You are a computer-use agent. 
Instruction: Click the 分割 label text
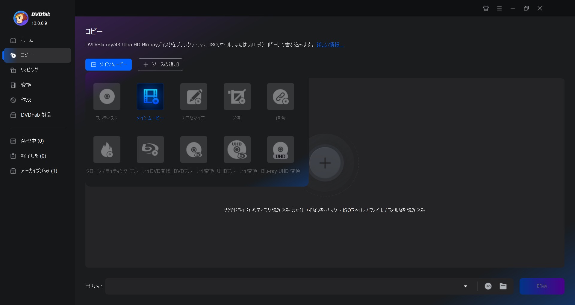click(x=237, y=118)
